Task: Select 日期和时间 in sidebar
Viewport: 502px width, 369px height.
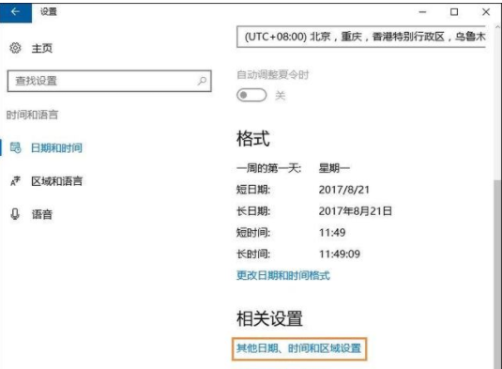Action: [x=56, y=148]
